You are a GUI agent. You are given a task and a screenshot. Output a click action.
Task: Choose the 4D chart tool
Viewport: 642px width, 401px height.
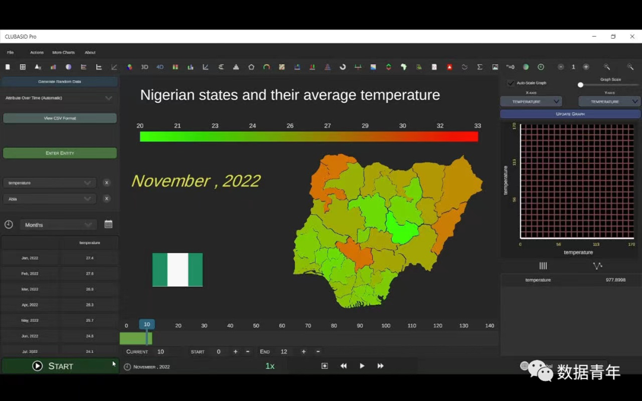(160, 67)
